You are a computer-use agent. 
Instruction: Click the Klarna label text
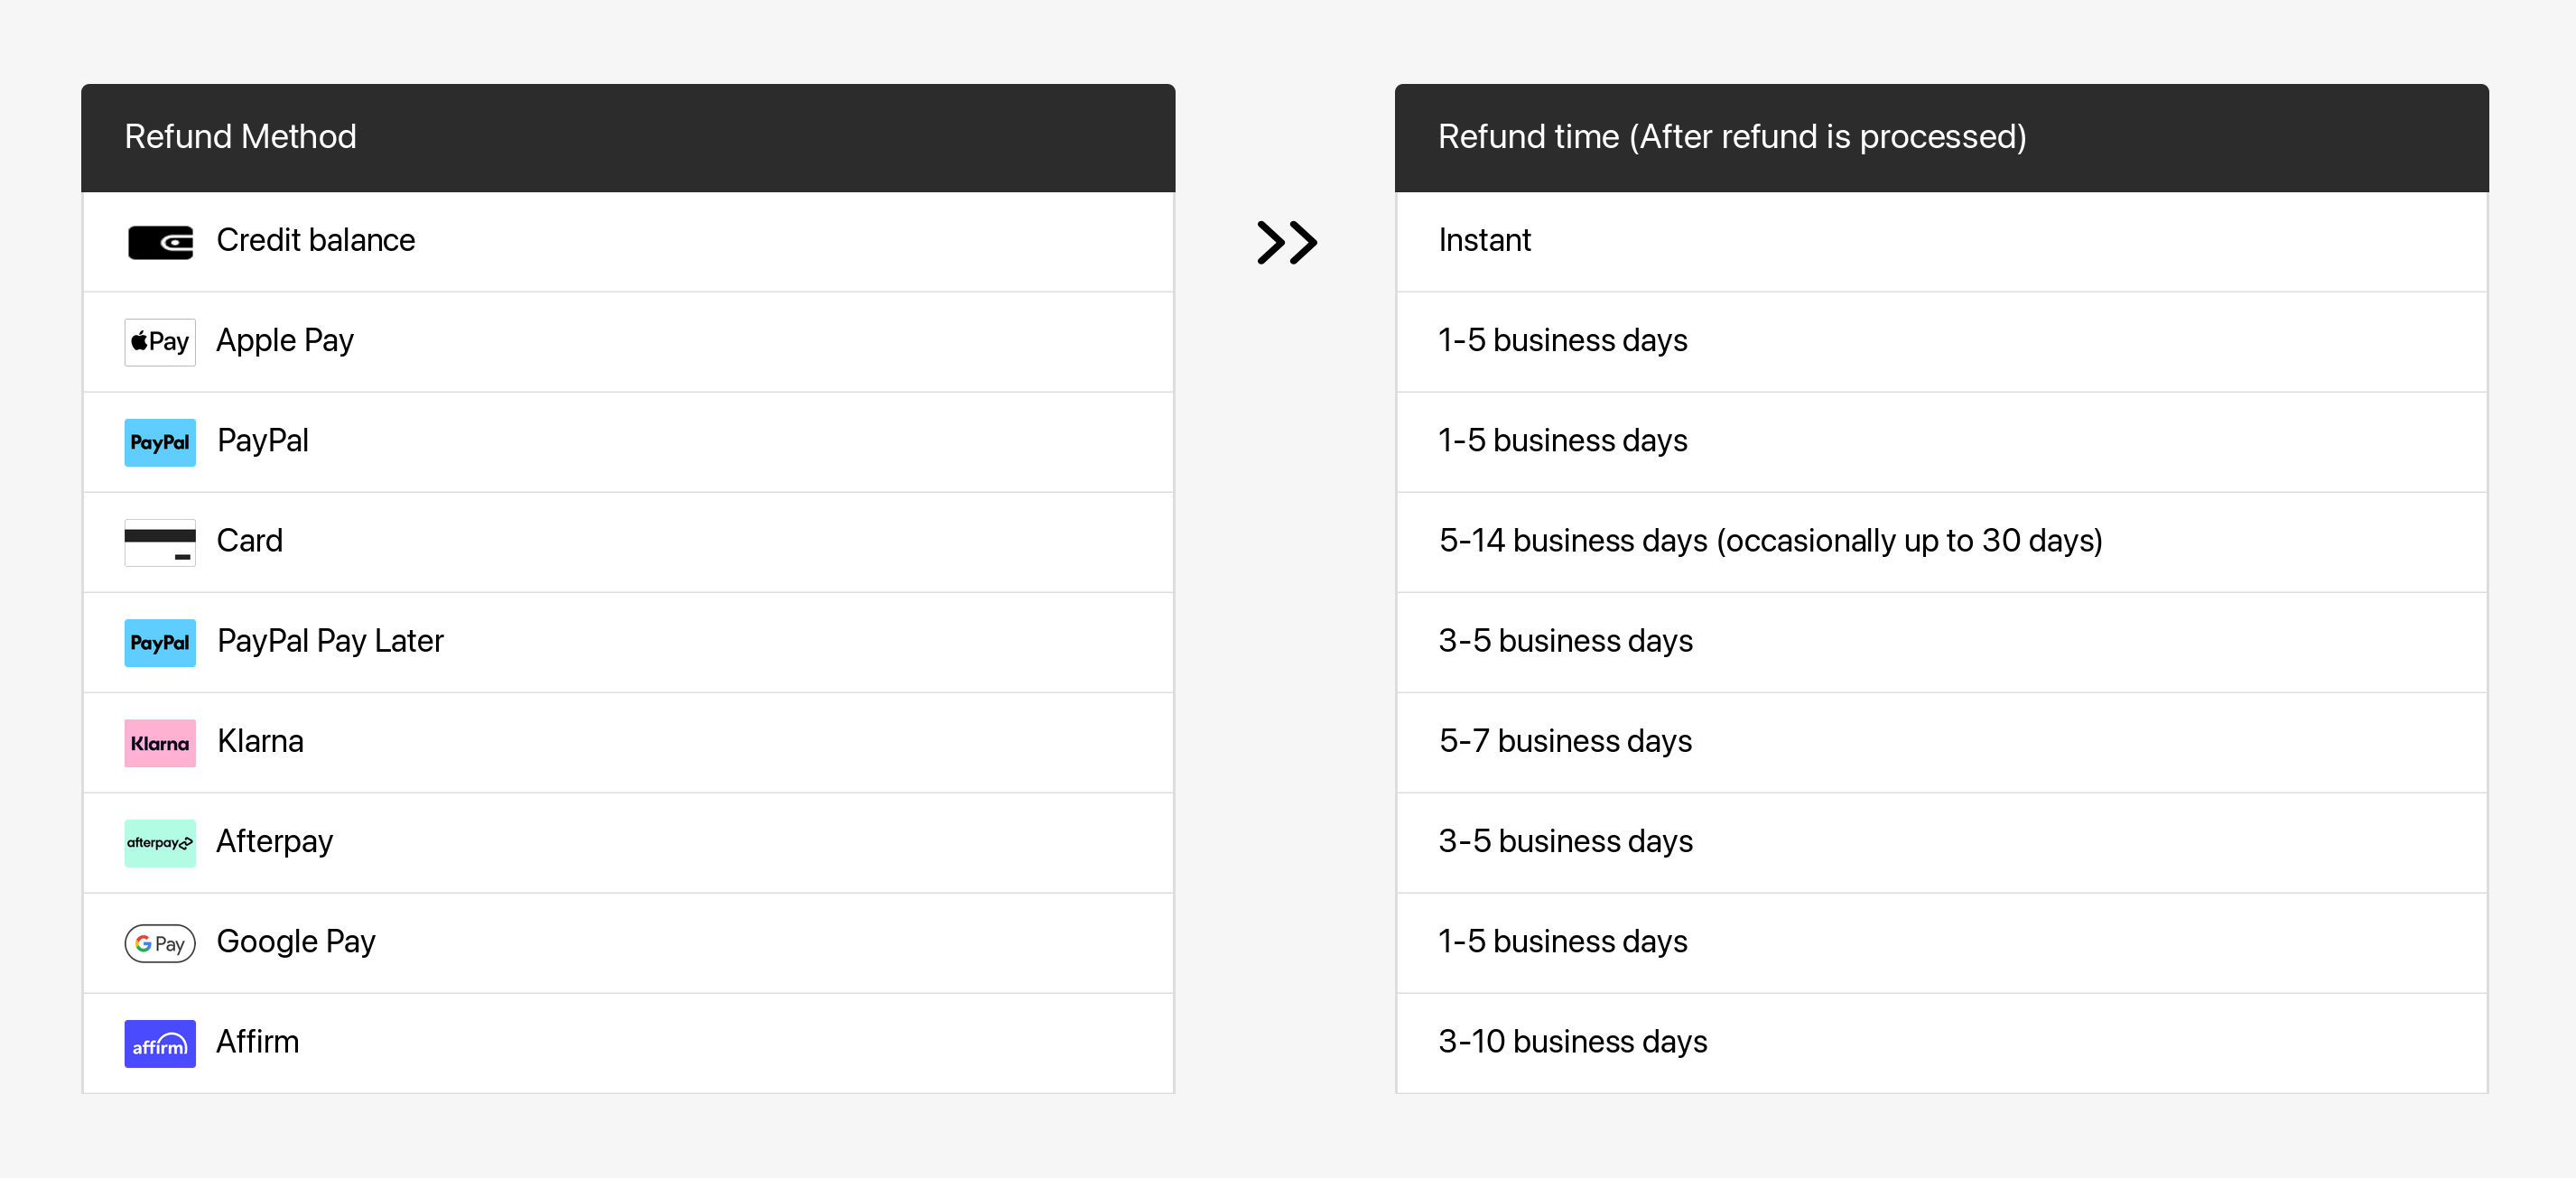(x=260, y=741)
